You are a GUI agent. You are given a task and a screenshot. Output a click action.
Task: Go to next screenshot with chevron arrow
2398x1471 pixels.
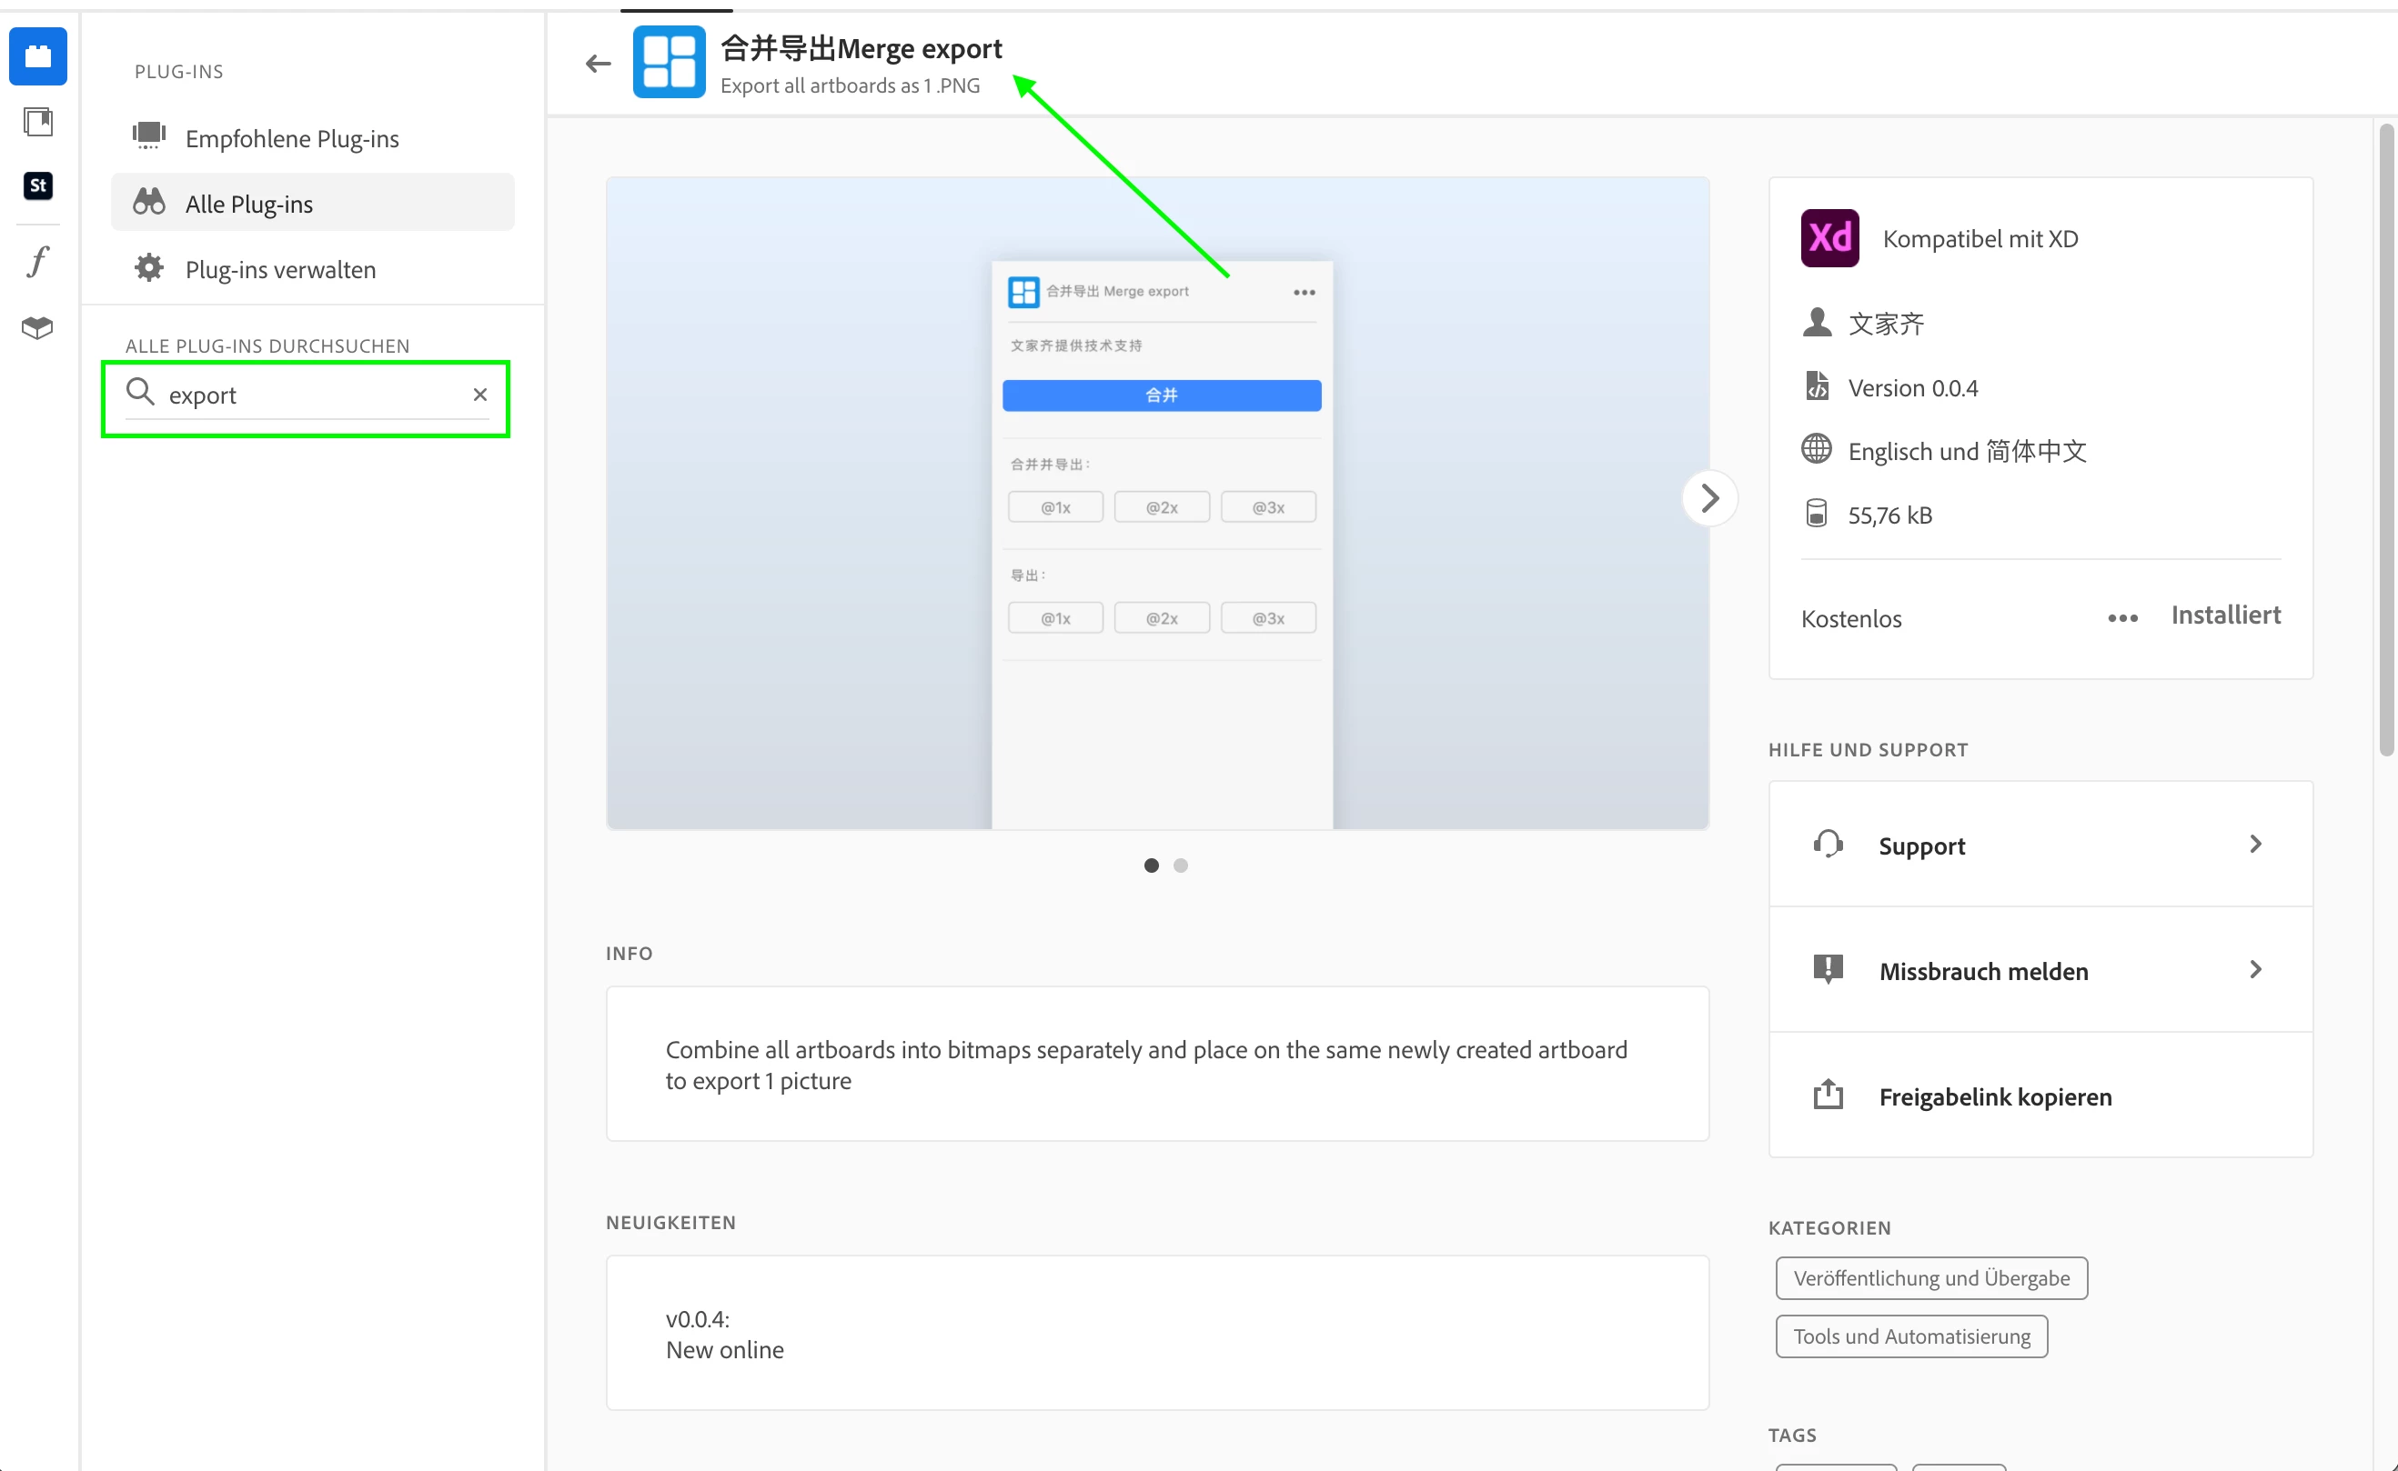[x=1709, y=498]
